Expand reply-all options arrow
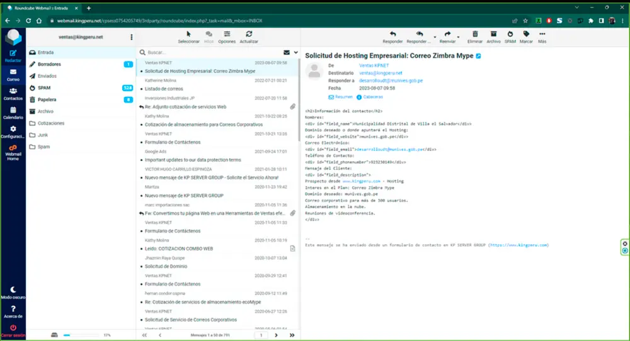Viewport: 630px width, 341px height. pos(435,37)
